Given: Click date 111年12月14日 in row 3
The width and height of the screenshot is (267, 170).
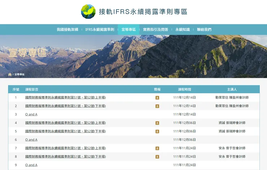Looking at the screenshot, I should coord(185,115).
